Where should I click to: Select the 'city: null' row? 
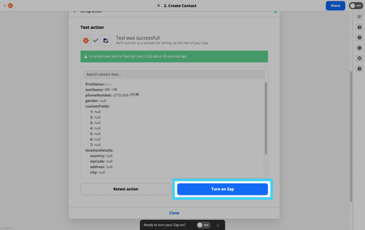pos(98,172)
